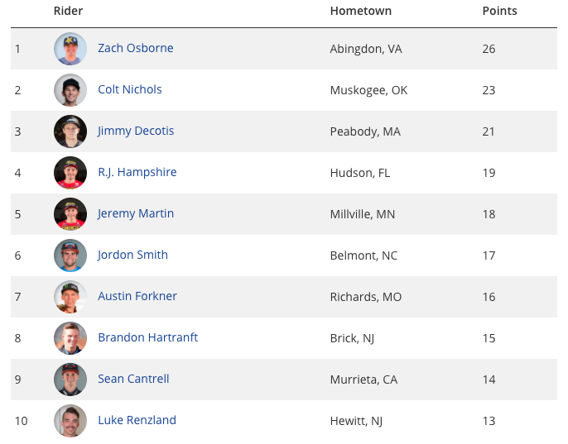The image size is (568, 444).
Task: Click Brandon Hartranft's avatar thumbnail
Action: 70,338
